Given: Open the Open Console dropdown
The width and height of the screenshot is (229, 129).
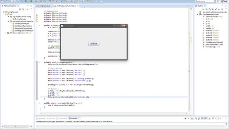Looking at the screenshot, I should (x=220, y=119).
